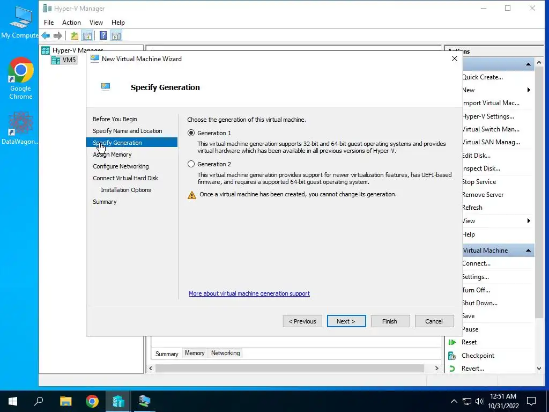Image resolution: width=549 pixels, height=412 pixels.
Task: Click the volume speaker tray icon
Action: (x=479, y=401)
